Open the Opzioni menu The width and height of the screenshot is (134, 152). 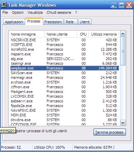pyautogui.click(x=18, y=12)
